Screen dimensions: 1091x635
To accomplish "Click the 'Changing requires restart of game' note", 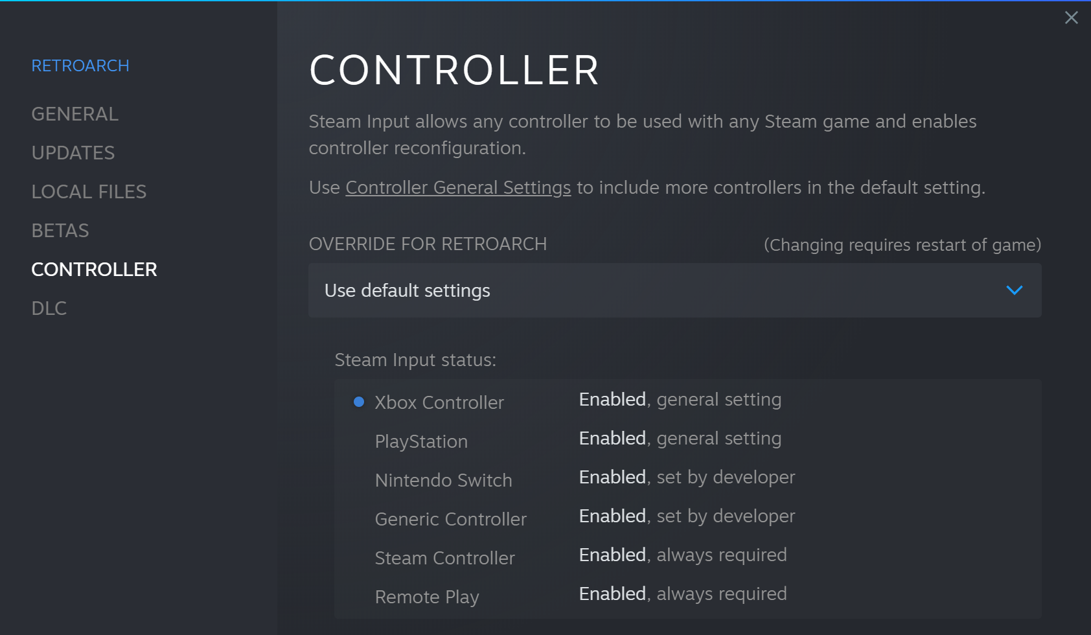I will click(x=902, y=245).
